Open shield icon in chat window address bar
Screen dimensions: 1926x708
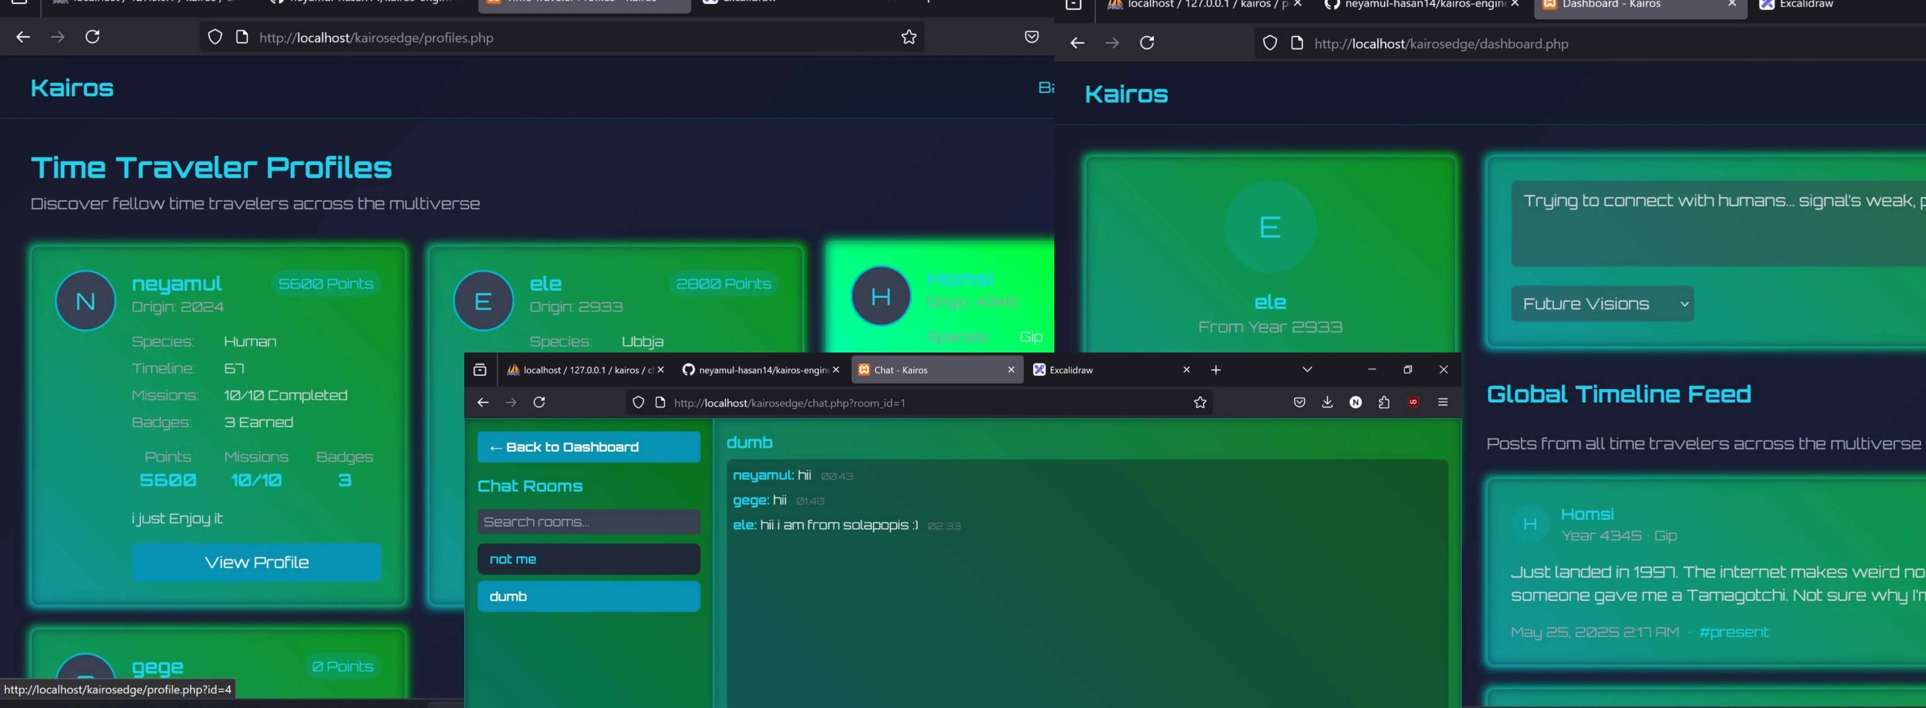(x=638, y=403)
